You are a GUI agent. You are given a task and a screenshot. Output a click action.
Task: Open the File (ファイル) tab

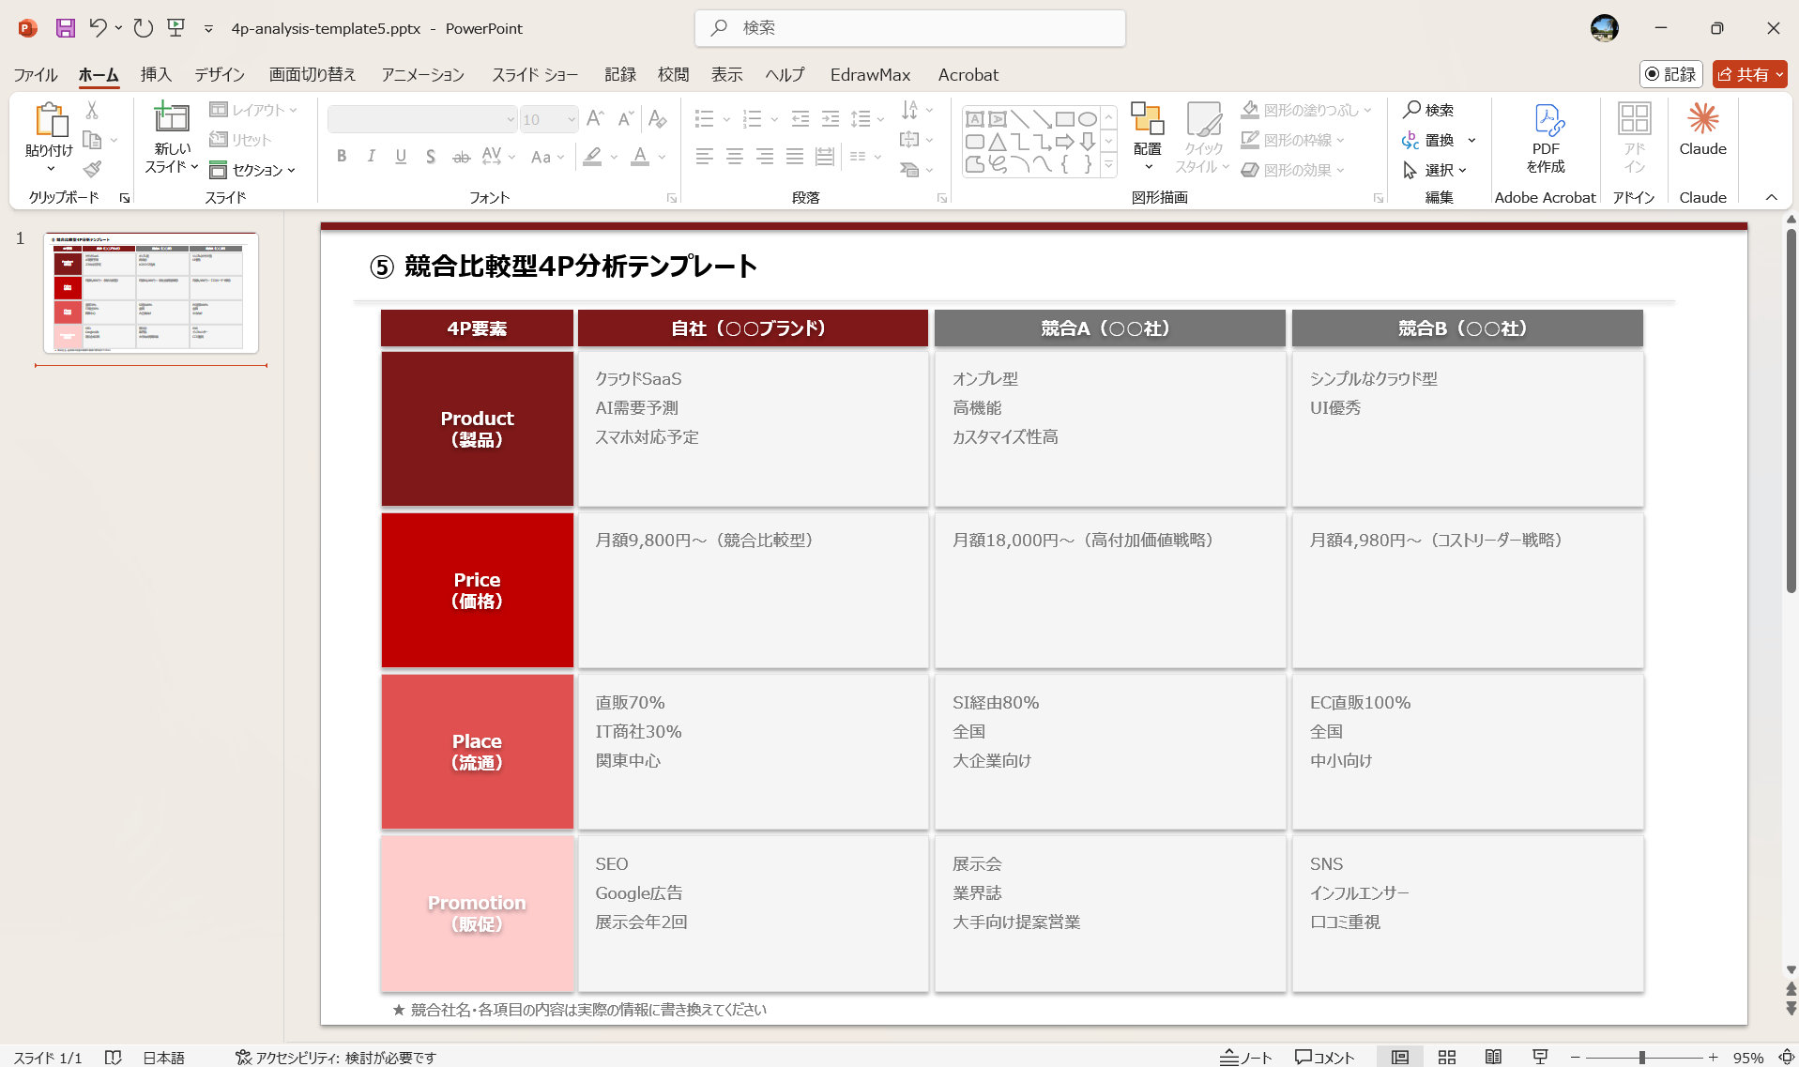[x=36, y=74]
